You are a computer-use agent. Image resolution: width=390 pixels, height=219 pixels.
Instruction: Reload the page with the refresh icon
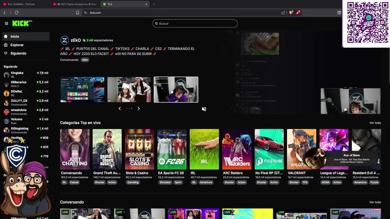pyautogui.click(x=17, y=12)
